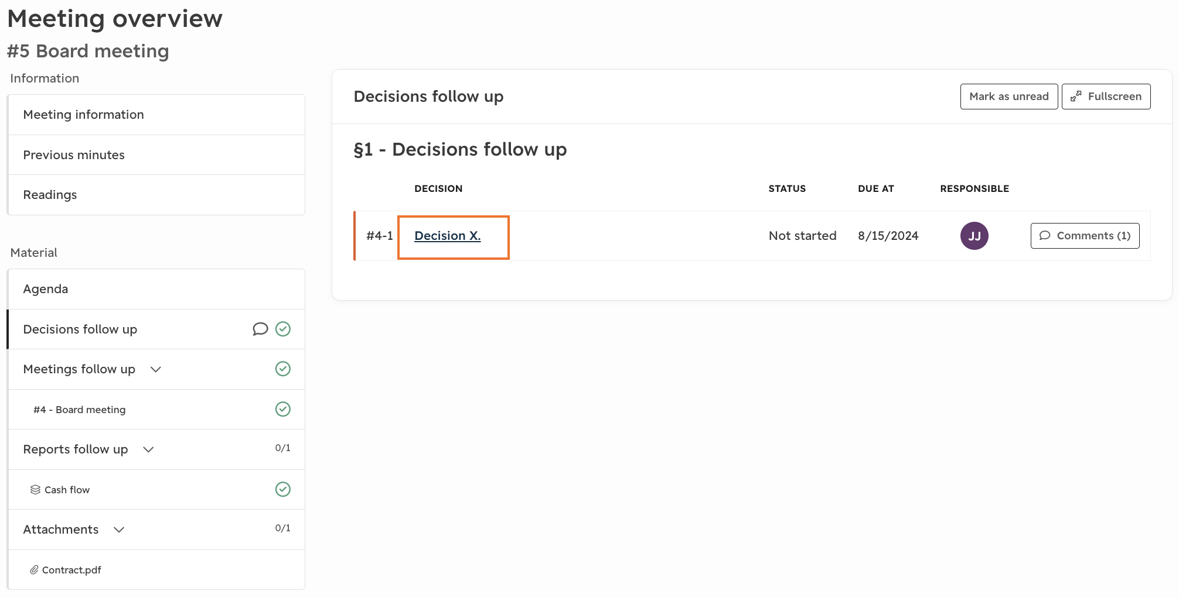1179x598 pixels.
Task: Toggle the read checkmark for Decisions follow up
Action: (283, 329)
